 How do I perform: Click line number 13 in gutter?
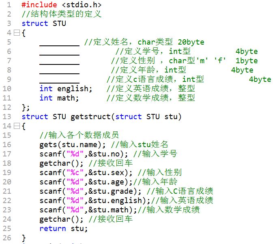pyautogui.click(x=7, y=117)
